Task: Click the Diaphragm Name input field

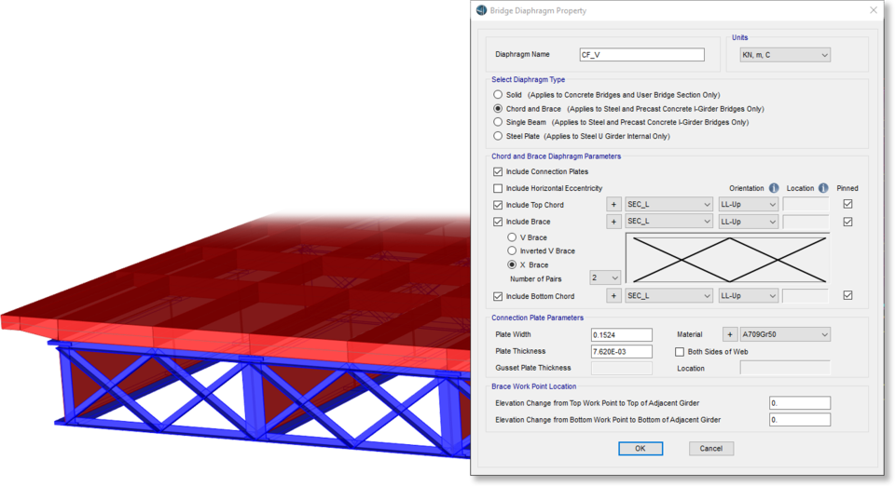Action: point(641,55)
